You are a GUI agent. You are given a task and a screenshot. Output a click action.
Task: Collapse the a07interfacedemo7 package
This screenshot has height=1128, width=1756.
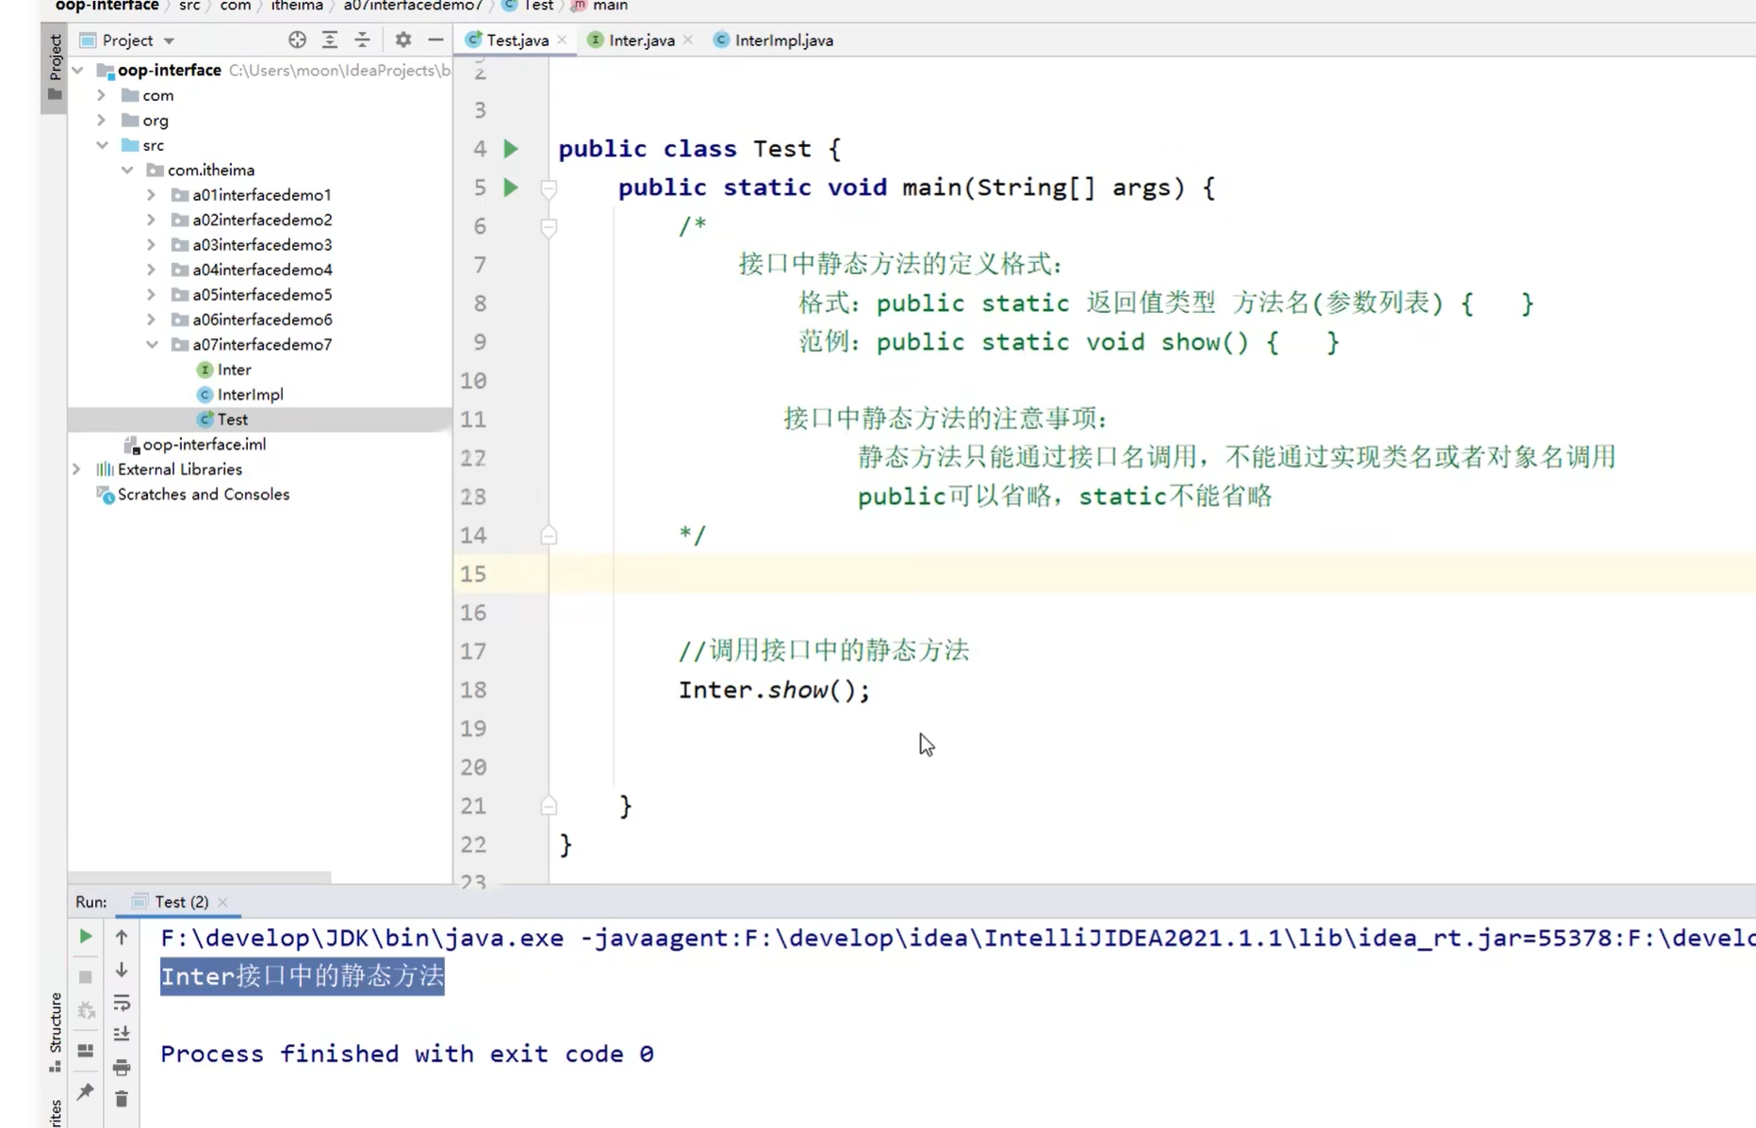pyautogui.click(x=152, y=345)
